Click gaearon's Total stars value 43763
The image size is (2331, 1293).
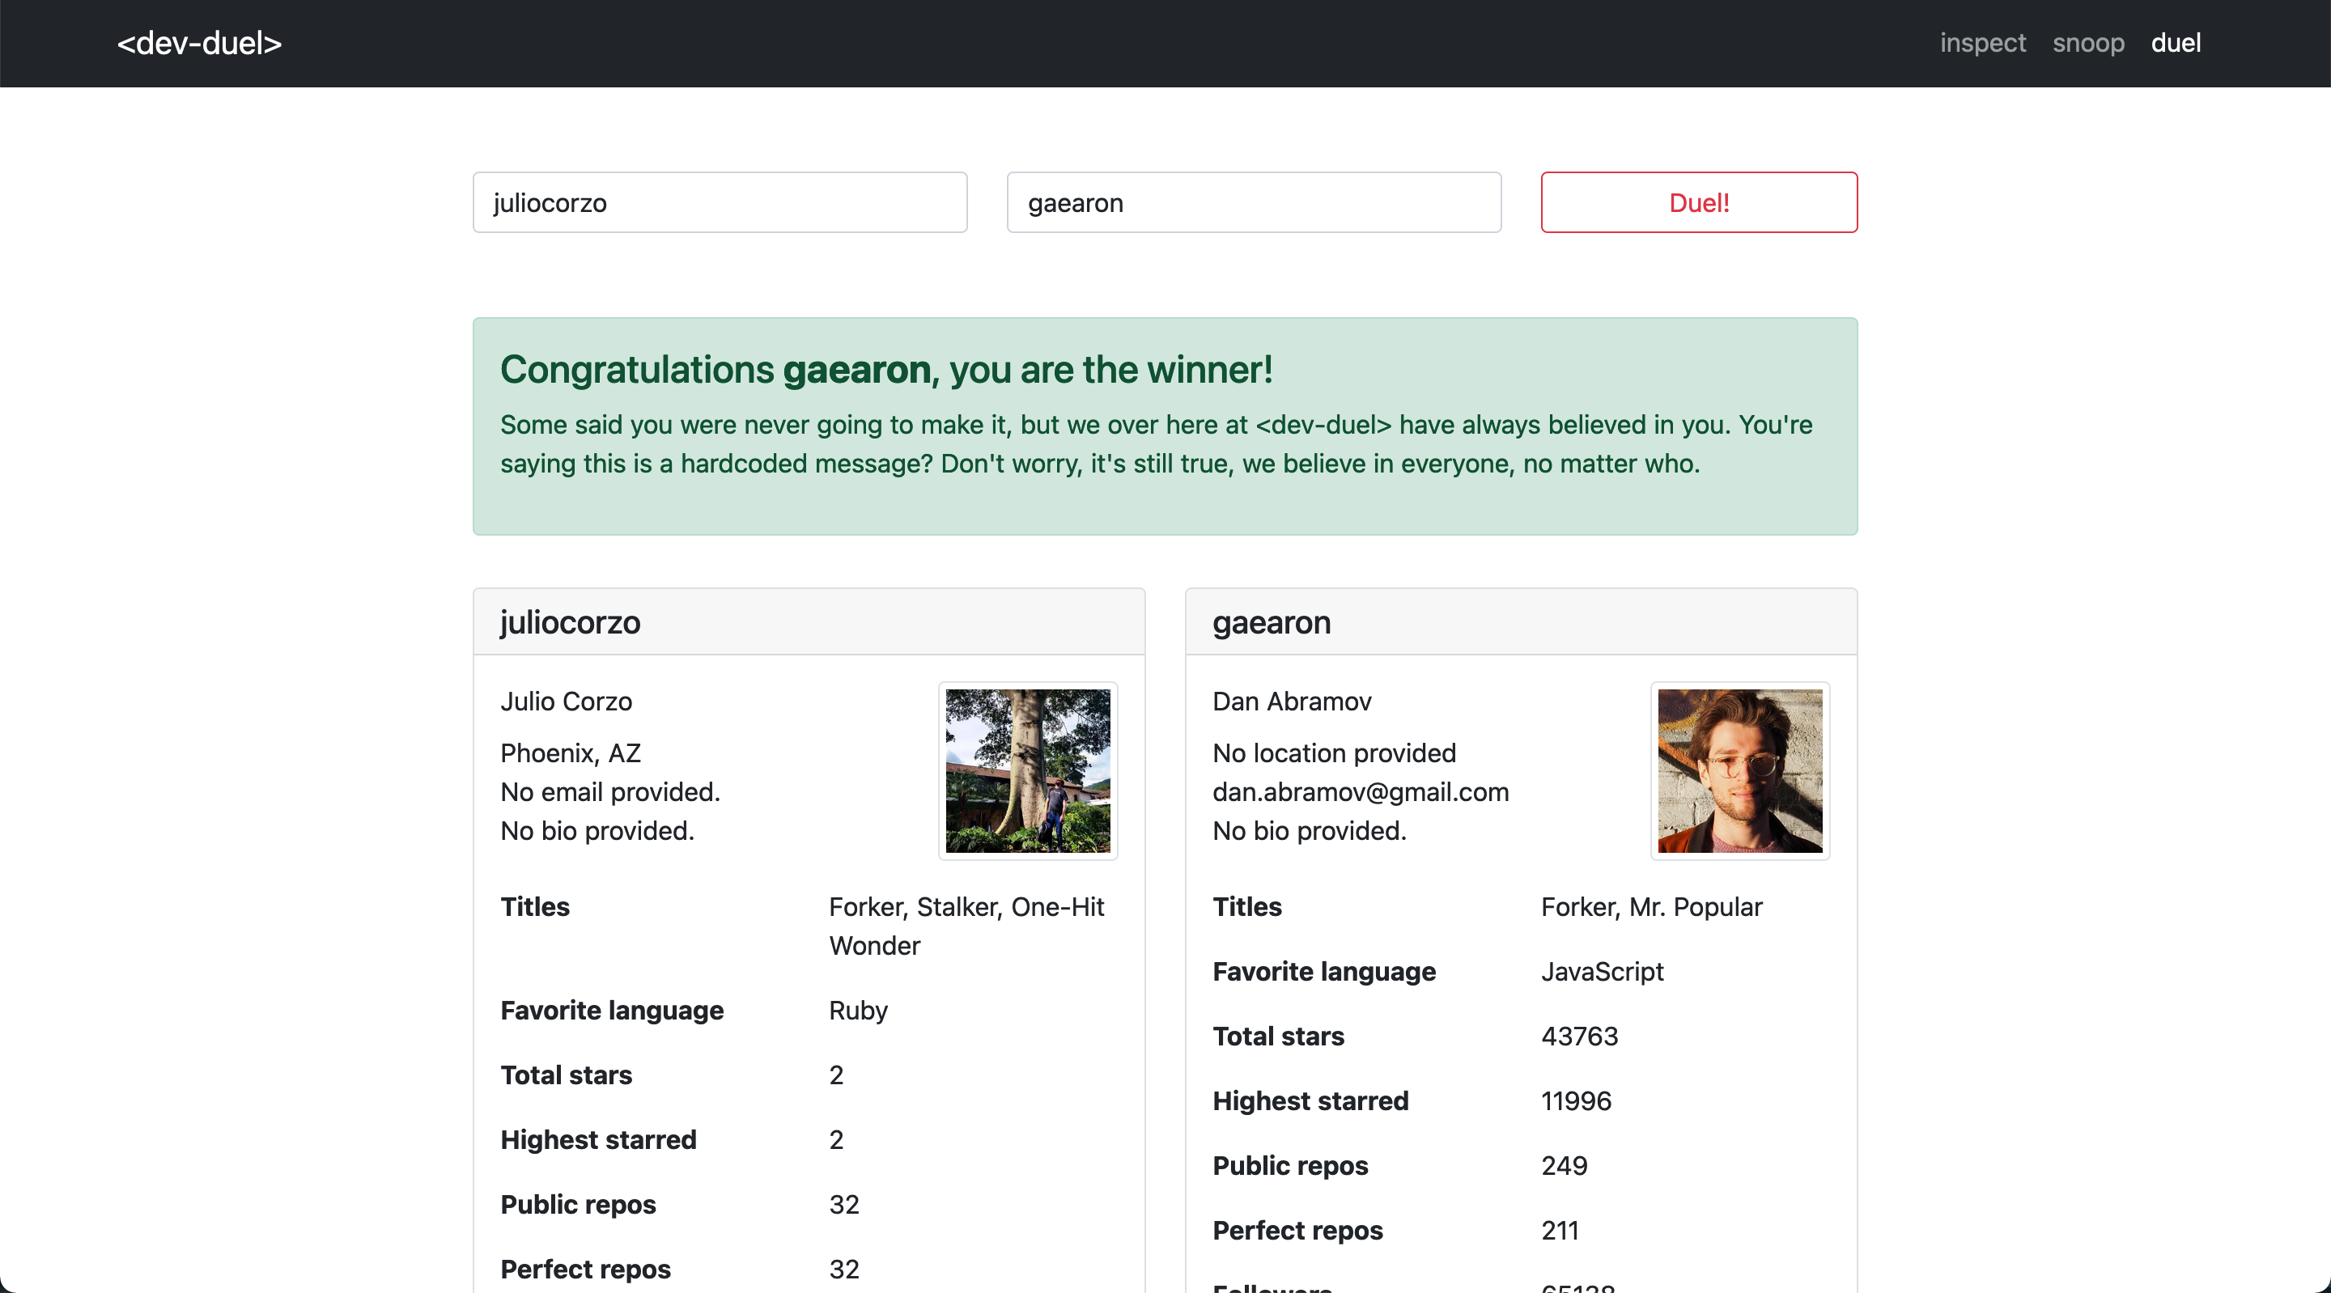coord(1579,1036)
